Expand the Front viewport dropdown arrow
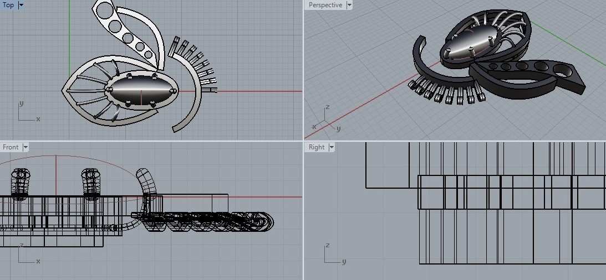606x280 pixels. pos(26,147)
